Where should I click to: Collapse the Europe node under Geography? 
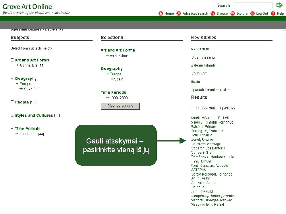[x=17, y=84]
